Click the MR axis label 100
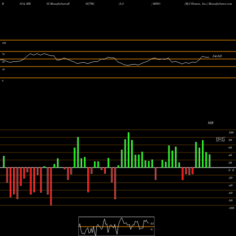This screenshot has height=236, width=236. (231, 133)
